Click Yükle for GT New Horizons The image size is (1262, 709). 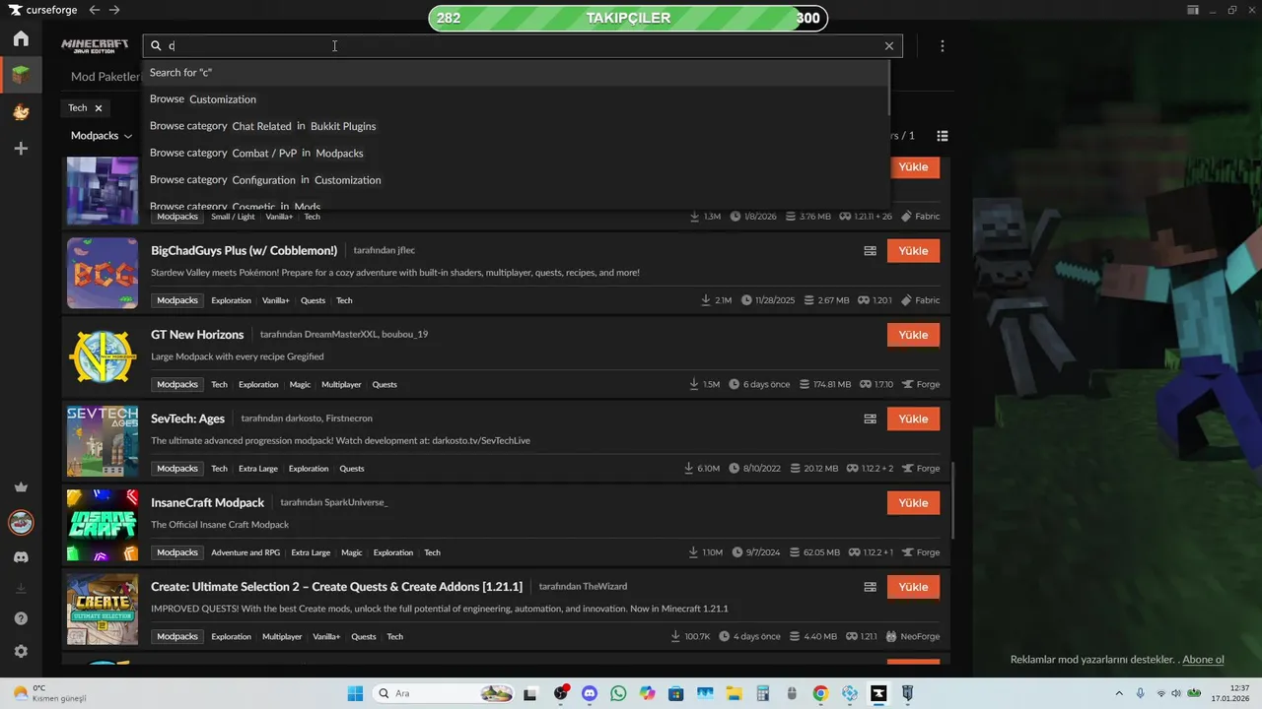[x=913, y=335]
